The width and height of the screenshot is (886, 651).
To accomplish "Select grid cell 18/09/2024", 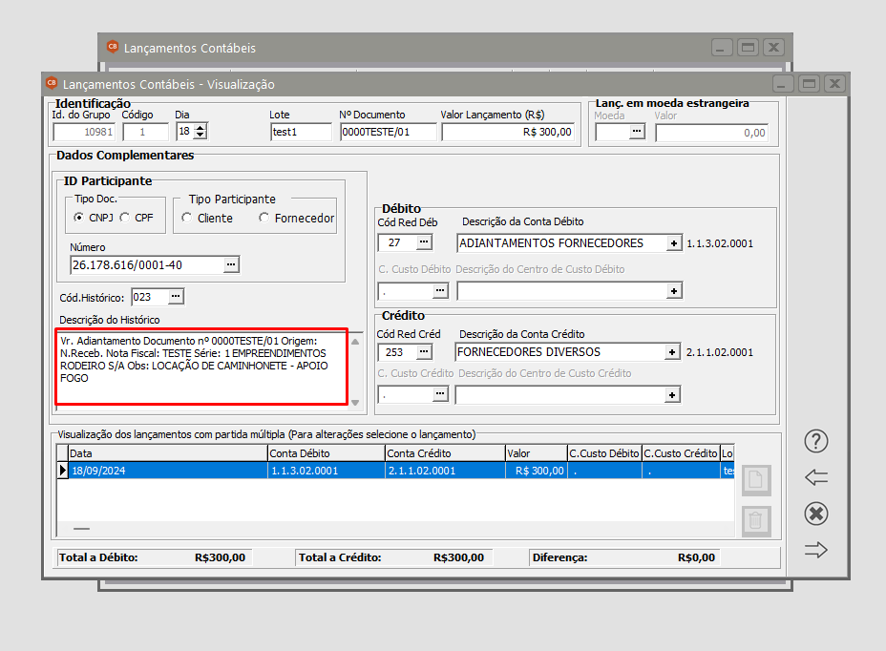I will click(168, 471).
